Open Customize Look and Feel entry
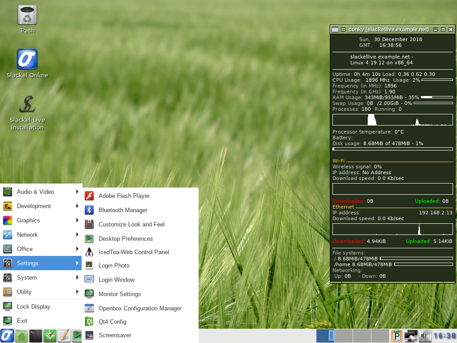 141,224
